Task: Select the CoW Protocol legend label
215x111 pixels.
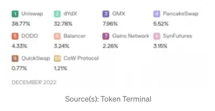Action: pos(81,58)
